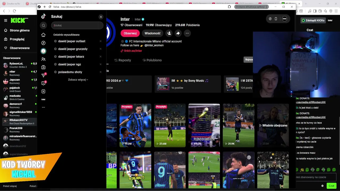The height and width of the screenshot is (191, 340).
Task: Open the Pugno di Giustizia video
Action: 204,125
